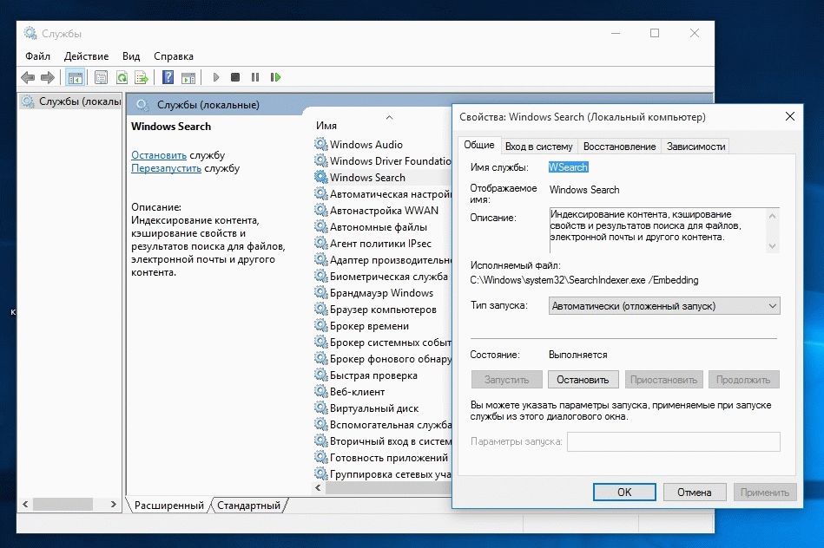Close the Windows Search properties dialog

(790, 116)
